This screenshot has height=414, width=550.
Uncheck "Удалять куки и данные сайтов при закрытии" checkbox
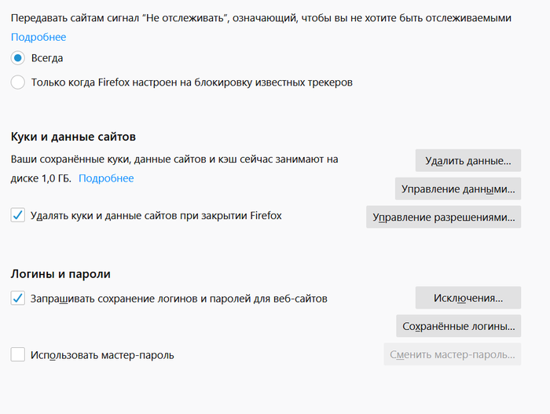point(18,215)
